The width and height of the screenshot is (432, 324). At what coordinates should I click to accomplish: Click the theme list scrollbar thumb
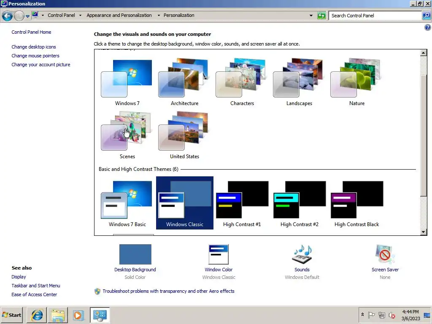pyautogui.click(x=424, y=135)
